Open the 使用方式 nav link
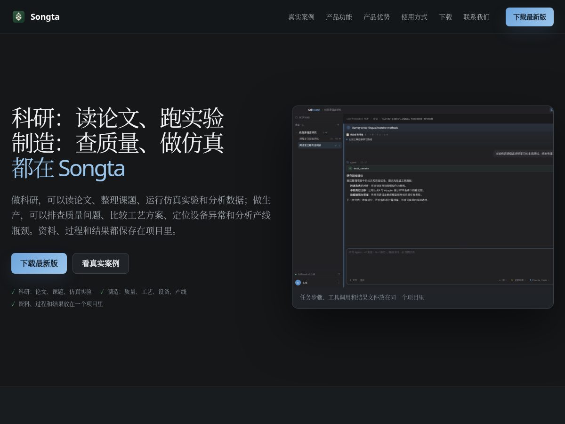The height and width of the screenshot is (424, 565). tap(414, 17)
